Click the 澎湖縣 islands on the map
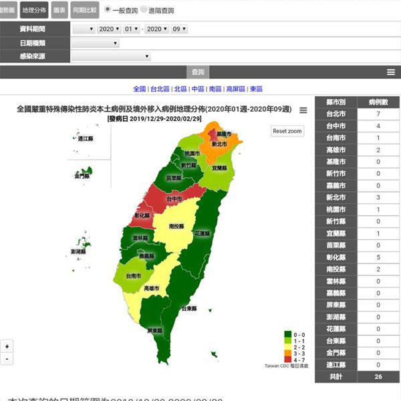The image size is (401, 401). pos(83,243)
